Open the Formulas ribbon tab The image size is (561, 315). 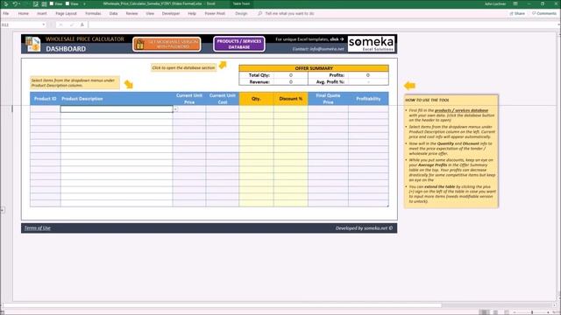(93, 13)
